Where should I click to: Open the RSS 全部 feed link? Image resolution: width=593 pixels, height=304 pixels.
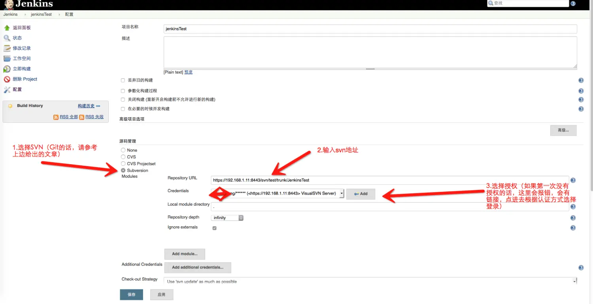point(69,117)
